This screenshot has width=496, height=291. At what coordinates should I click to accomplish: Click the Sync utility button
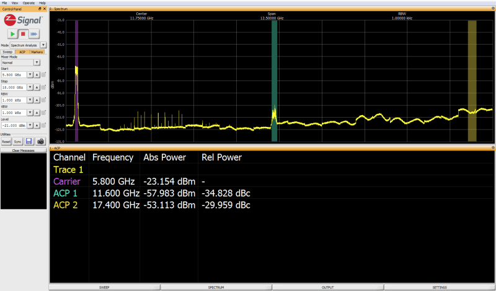[x=18, y=142]
